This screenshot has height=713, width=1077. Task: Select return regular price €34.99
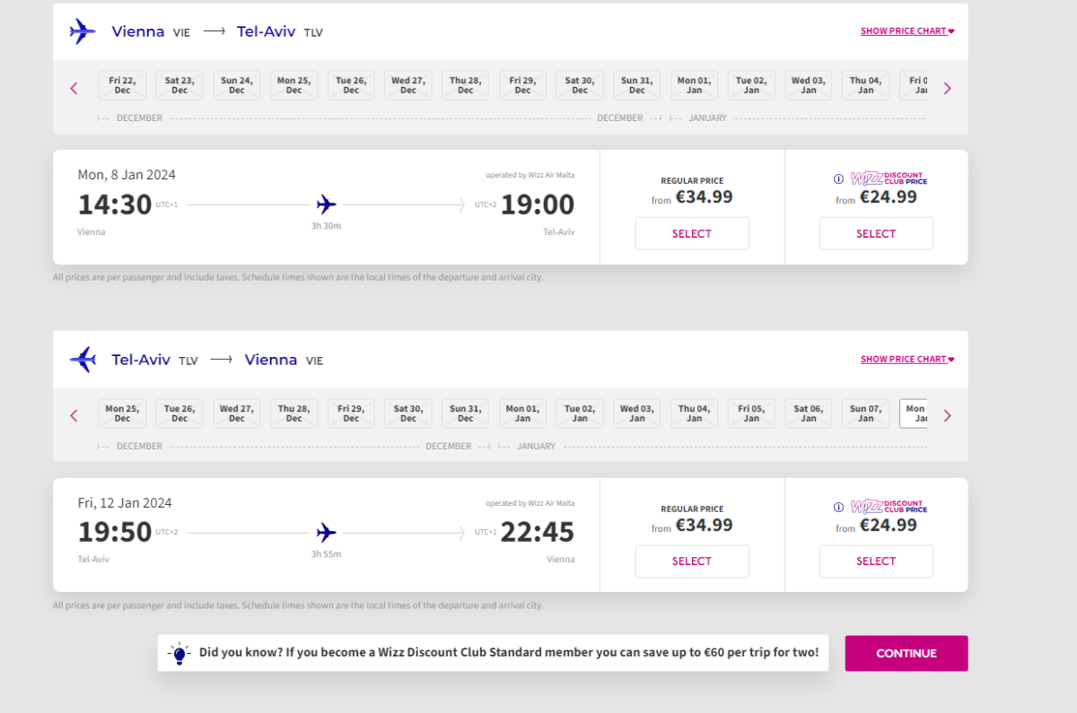(692, 561)
